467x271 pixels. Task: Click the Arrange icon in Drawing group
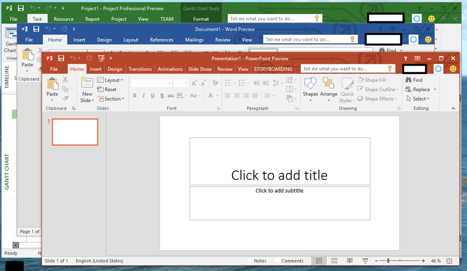click(328, 83)
